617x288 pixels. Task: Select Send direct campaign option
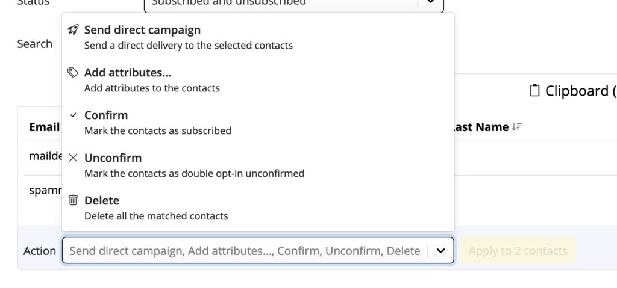pyautogui.click(x=258, y=37)
